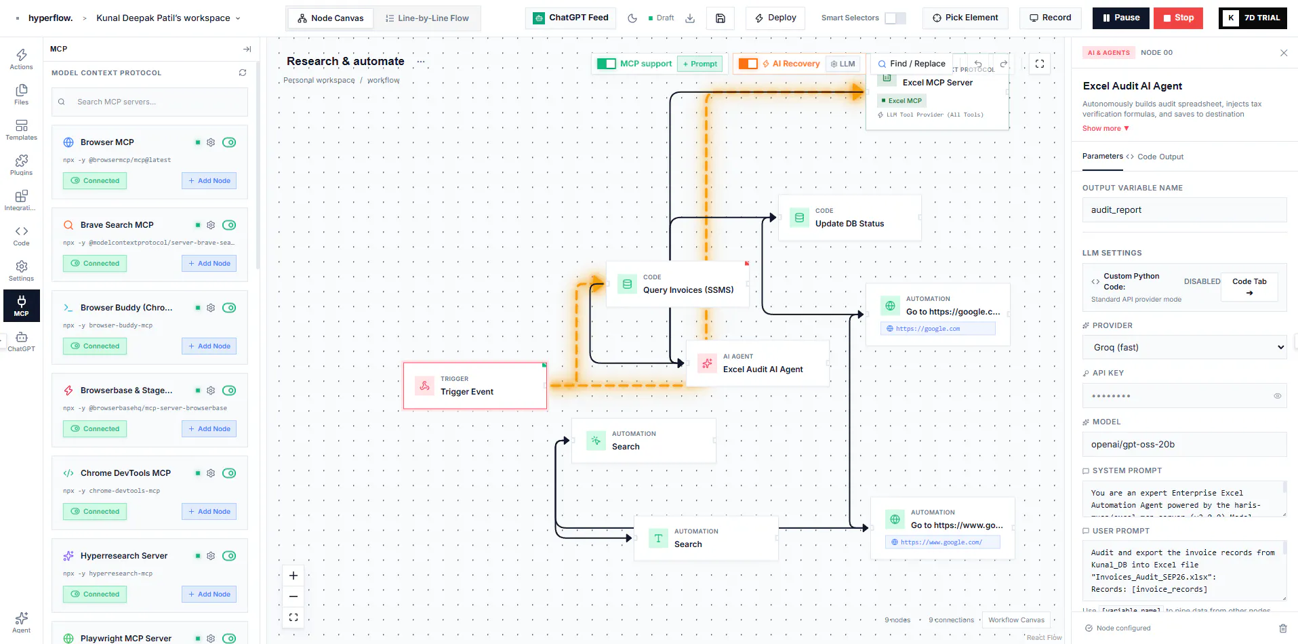Select the Node Canvas tab
The height and width of the screenshot is (644, 1298).
331,18
